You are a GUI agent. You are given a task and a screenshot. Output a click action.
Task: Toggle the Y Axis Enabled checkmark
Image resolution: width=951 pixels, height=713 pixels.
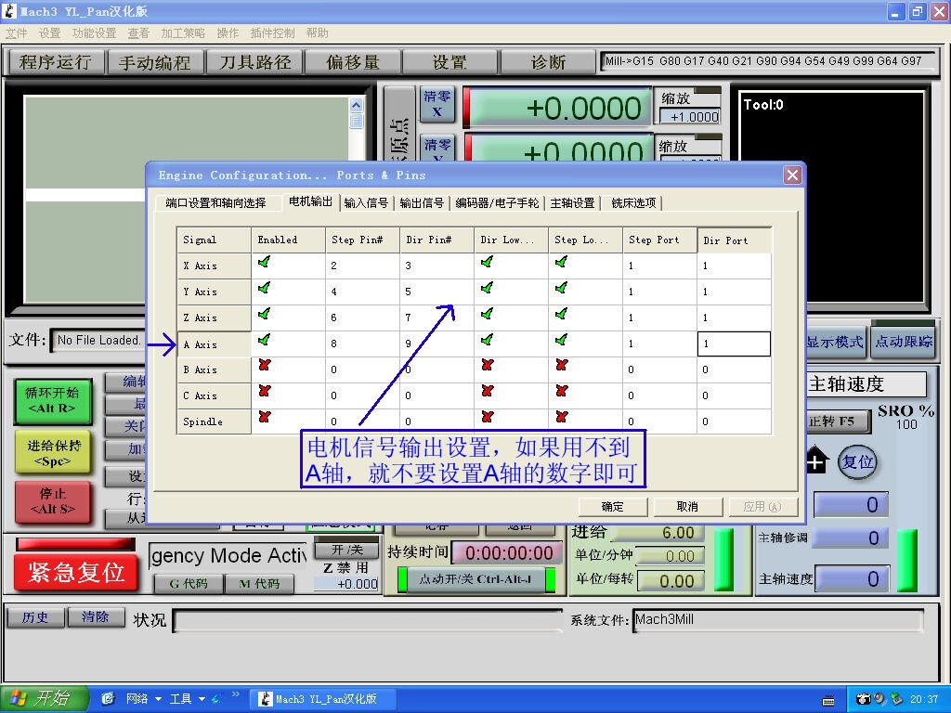264,288
